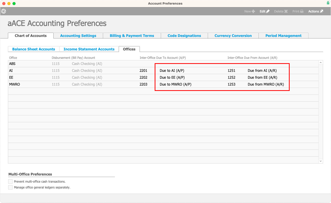Click Inter-Office Due From Account header

[x=252, y=58]
